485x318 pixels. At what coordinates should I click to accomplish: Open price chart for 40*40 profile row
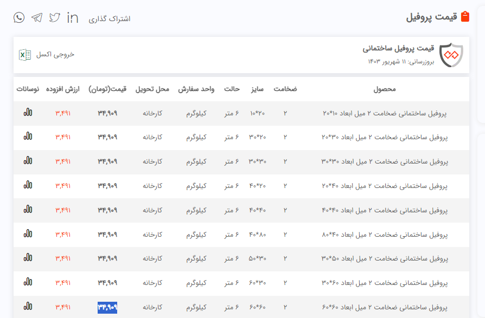tap(28, 210)
